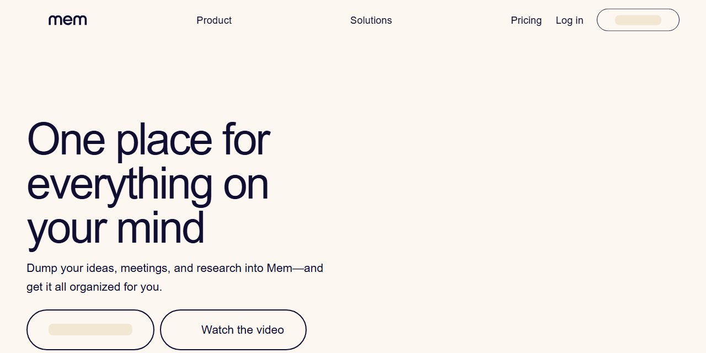Click the outlined button left of Watch the video
Viewport: 706px width, 353px height.
[x=90, y=330]
